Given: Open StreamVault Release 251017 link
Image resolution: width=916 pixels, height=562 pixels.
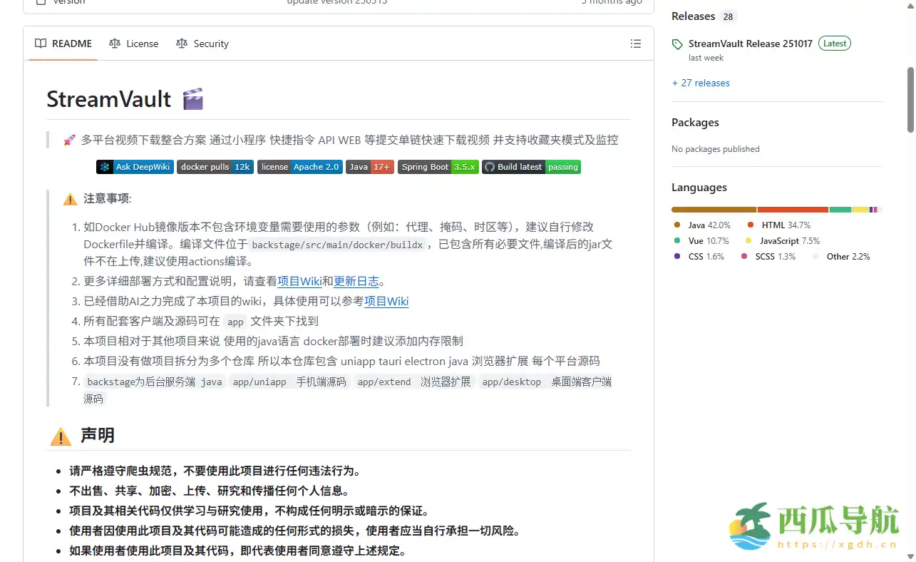Looking at the screenshot, I should point(750,44).
